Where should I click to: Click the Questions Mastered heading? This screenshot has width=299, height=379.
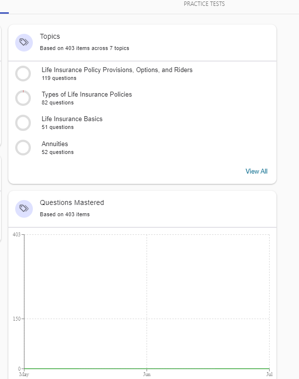72,202
